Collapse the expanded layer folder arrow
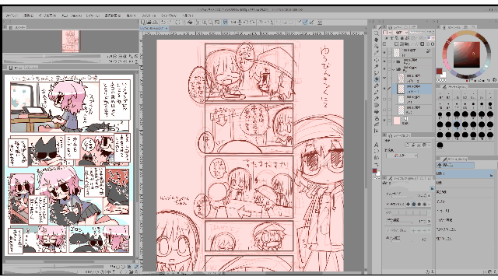The width and height of the screenshot is (498, 280). [x=395, y=69]
